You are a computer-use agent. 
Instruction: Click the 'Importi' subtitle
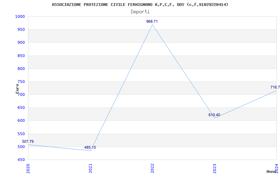[x=140, y=12]
